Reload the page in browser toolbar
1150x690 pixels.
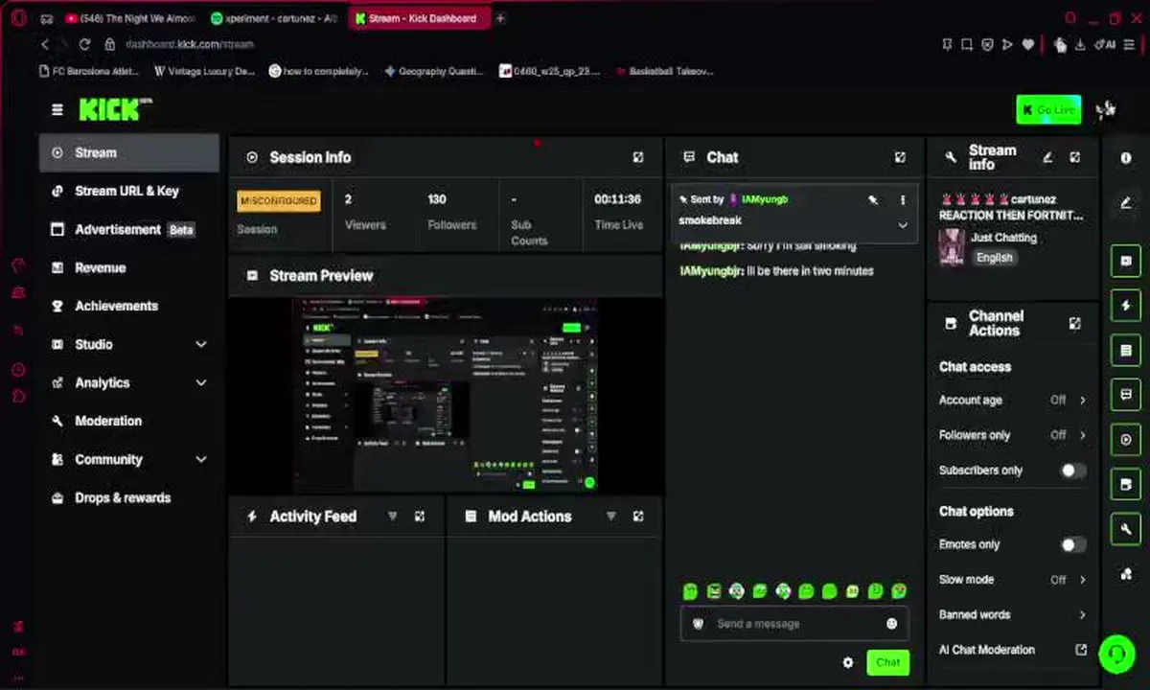[84, 44]
